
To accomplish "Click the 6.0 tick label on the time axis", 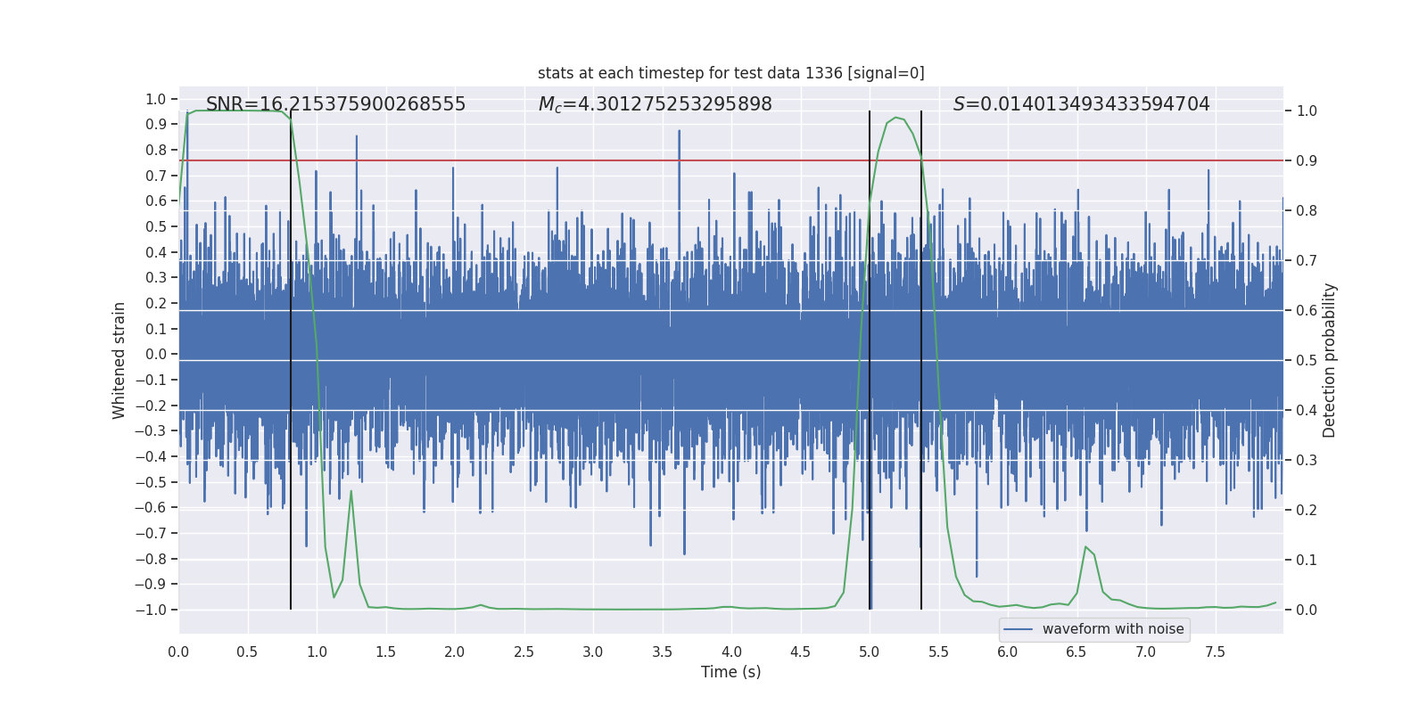I will click(1008, 652).
